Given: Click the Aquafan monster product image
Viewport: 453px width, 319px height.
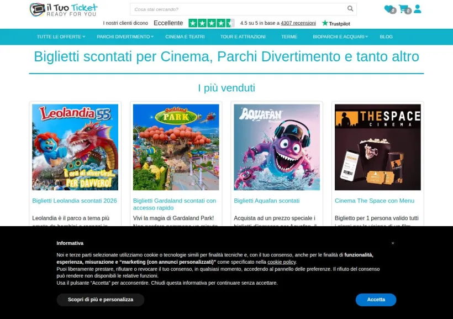Looking at the screenshot, I should click(x=277, y=147).
